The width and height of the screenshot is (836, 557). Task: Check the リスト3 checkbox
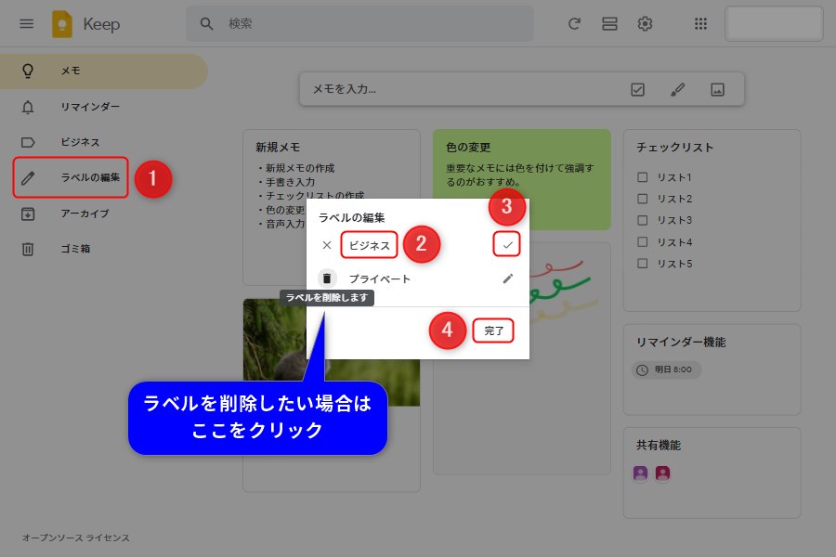(642, 221)
